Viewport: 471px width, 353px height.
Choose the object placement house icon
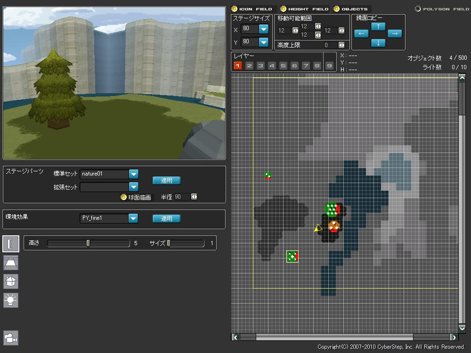[x=10, y=281]
